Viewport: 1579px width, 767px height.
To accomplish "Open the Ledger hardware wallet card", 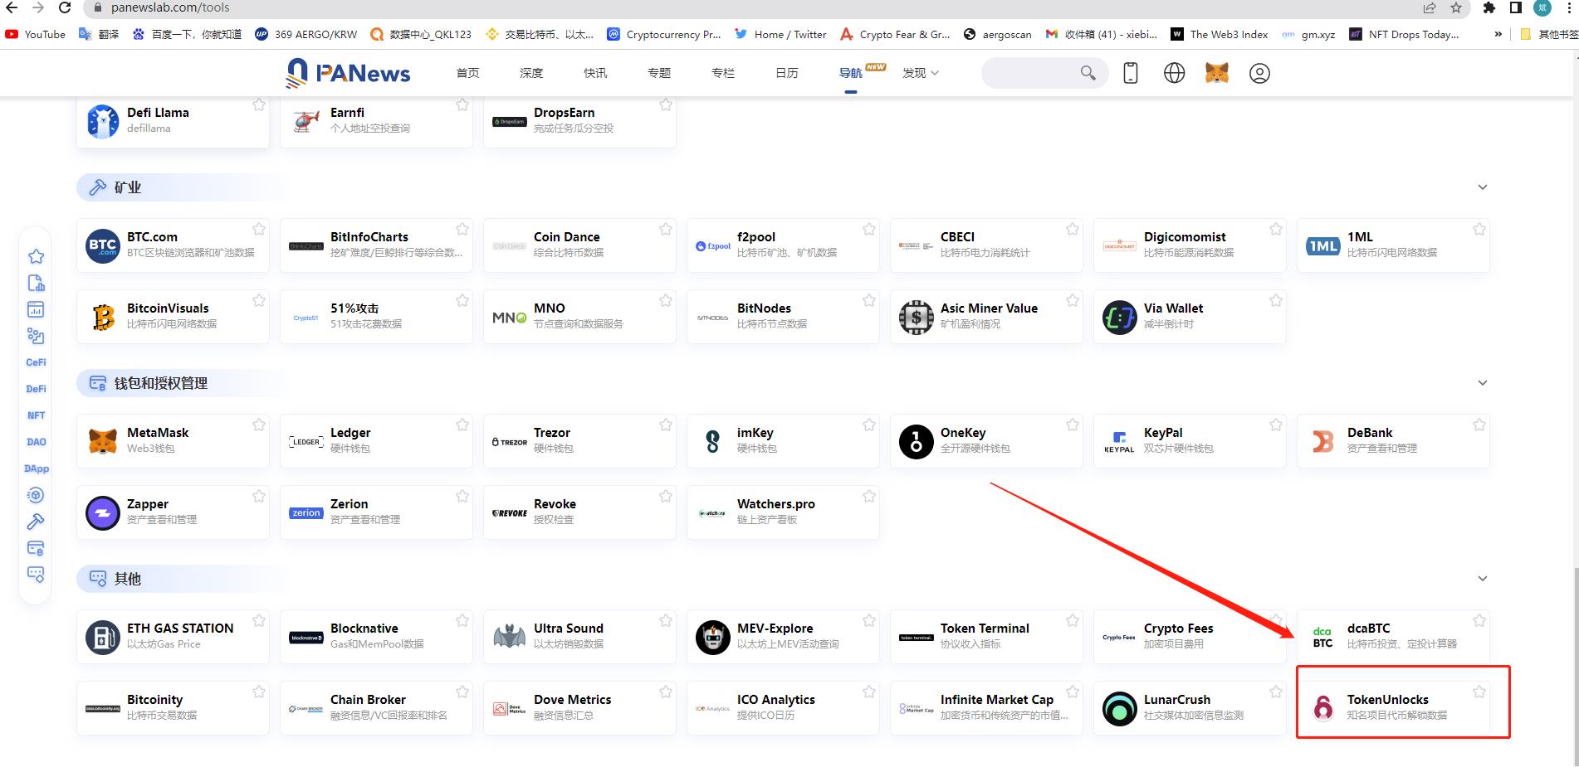I will 376,441.
